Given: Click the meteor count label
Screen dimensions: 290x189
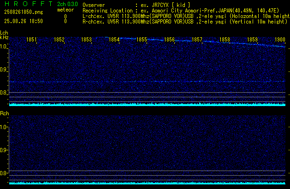Looking at the screenshot, I should click(x=65, y=10).
